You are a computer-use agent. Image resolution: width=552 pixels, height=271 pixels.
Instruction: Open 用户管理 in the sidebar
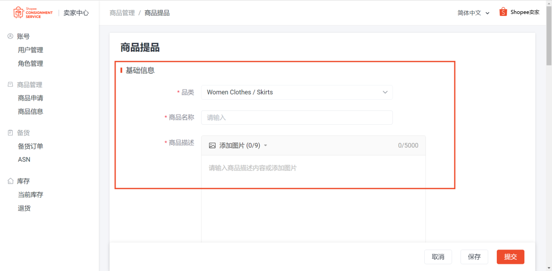click(x=30, y=50)
